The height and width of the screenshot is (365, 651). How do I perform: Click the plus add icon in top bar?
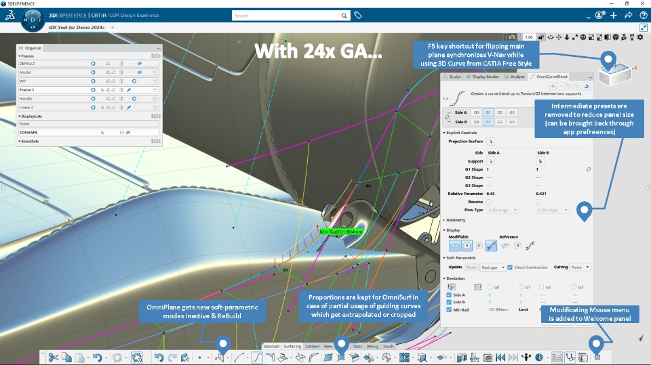tap(614, 16)
